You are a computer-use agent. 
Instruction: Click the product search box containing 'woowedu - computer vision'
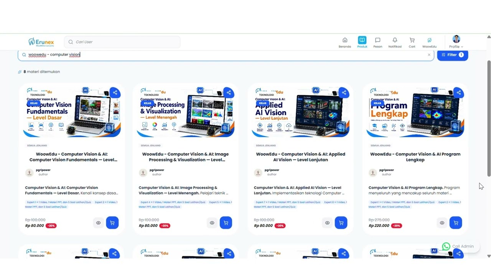coord(226,55)
